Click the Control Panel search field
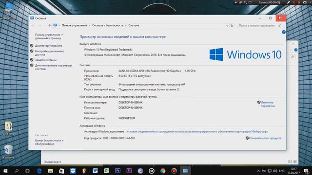The height and width of the screenshot is (175, 312). coord(260,26)
